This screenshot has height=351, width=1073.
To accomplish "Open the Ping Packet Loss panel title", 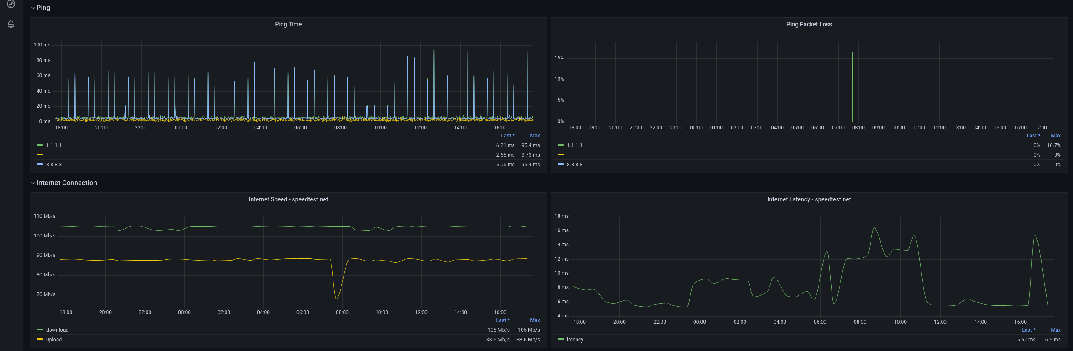I will 809,24.
